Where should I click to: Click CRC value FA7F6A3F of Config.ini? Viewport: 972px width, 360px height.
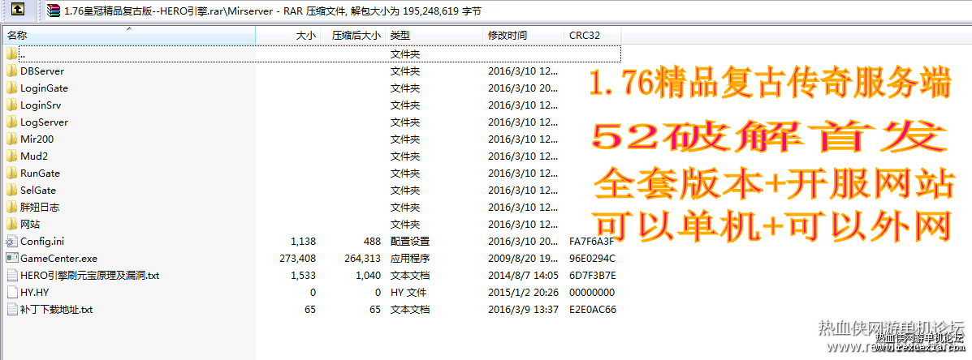[592, 242]
